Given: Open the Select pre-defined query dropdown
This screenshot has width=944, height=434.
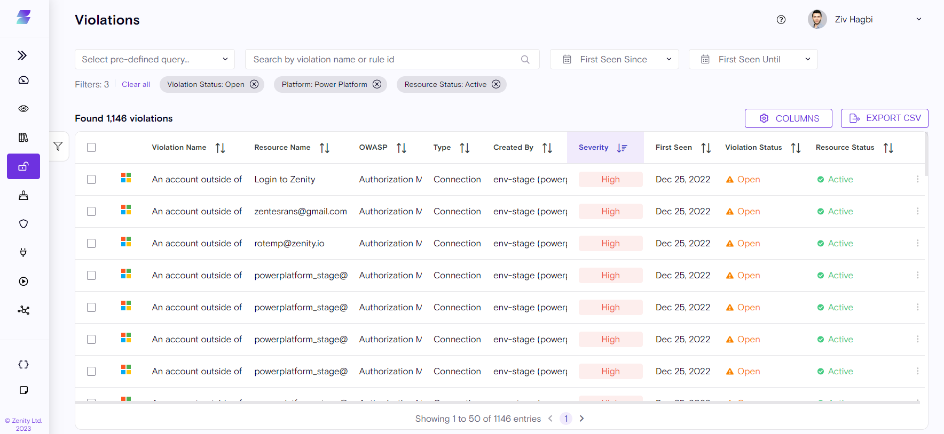Looking at the screenshot, I should [x=154, y=59].
